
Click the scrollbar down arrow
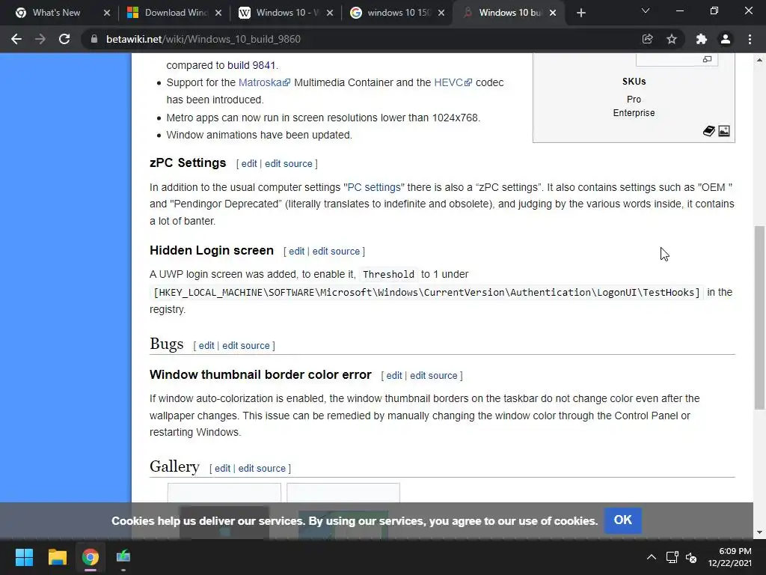point(759,532)
